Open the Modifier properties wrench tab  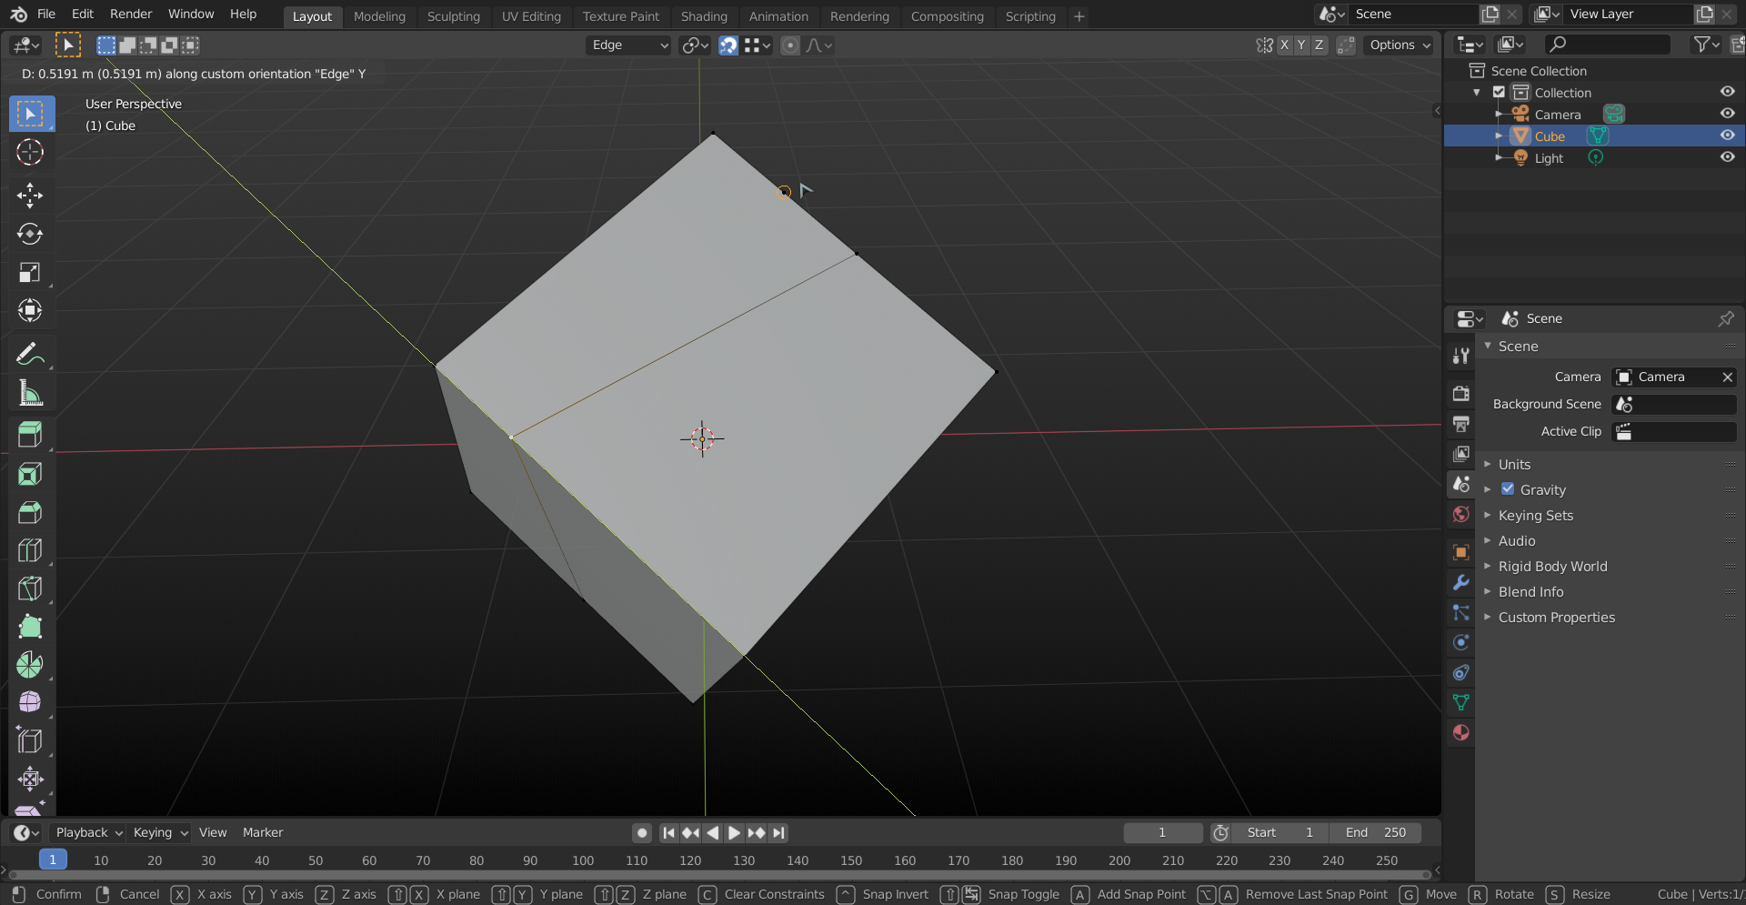(1460, 583)
